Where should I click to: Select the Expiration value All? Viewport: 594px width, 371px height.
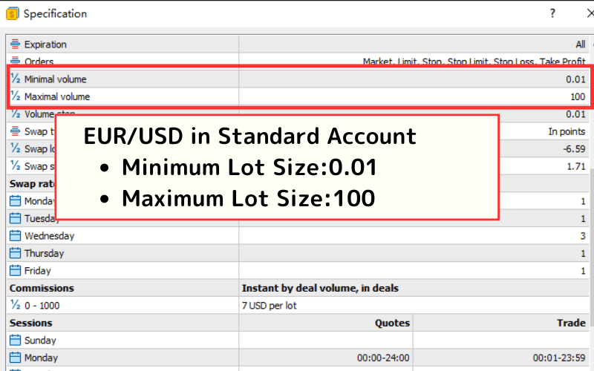coord(580,45)
